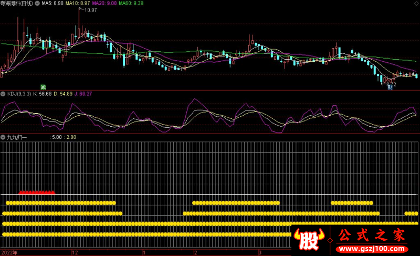Click the 2022年 label on the time axis
The width and height of the screenshot is (420, 256).
click(x=9, y=252)
